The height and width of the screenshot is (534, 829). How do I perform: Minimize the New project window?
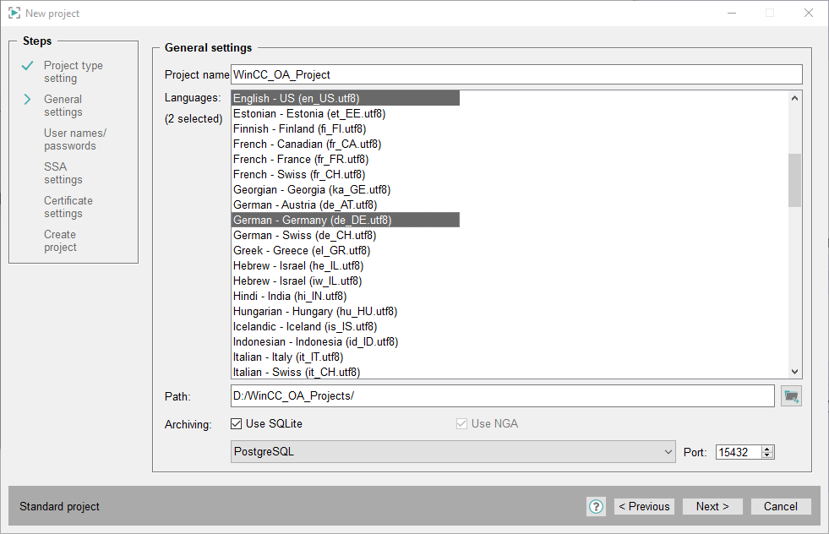[732, 13]
